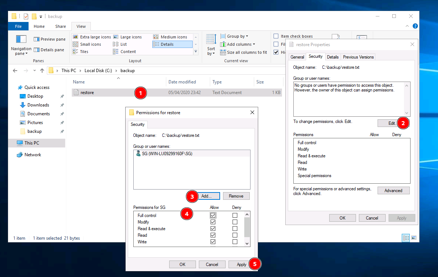Open recent locations dropdown beside the Forward arrow
This screenshot has width=438, height=277.
[x=34, y=71]
